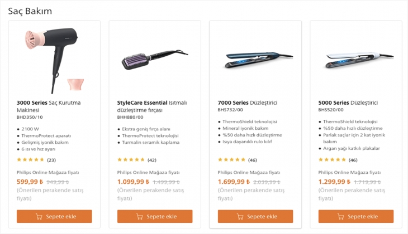Click cart icon on 7000 Series button

[x=240, y=217]
